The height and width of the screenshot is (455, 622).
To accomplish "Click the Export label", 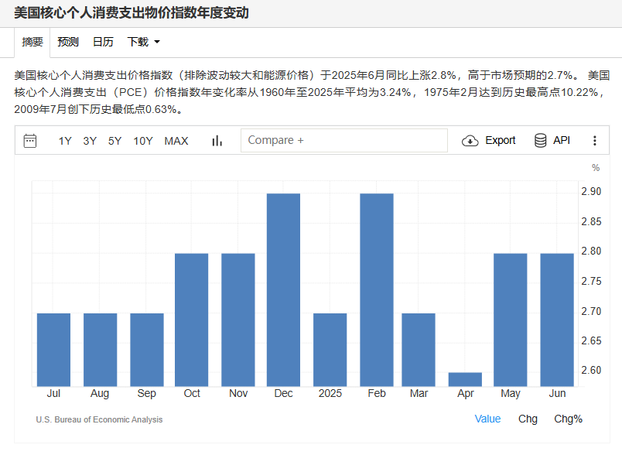I will [x=501, y=140].
